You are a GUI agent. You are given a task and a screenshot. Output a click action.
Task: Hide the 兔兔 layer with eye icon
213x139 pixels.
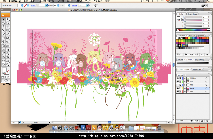point(177,82)
